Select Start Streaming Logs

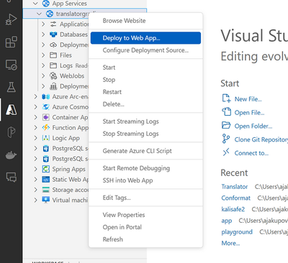(x=145, y=121)
